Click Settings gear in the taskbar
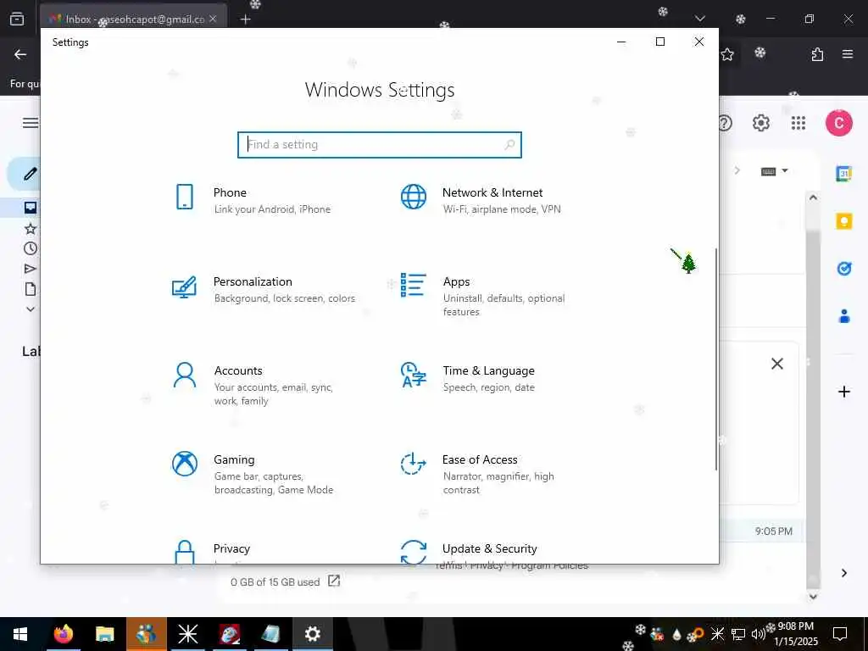This screenshot has width=868, height=651. (313, 634)
